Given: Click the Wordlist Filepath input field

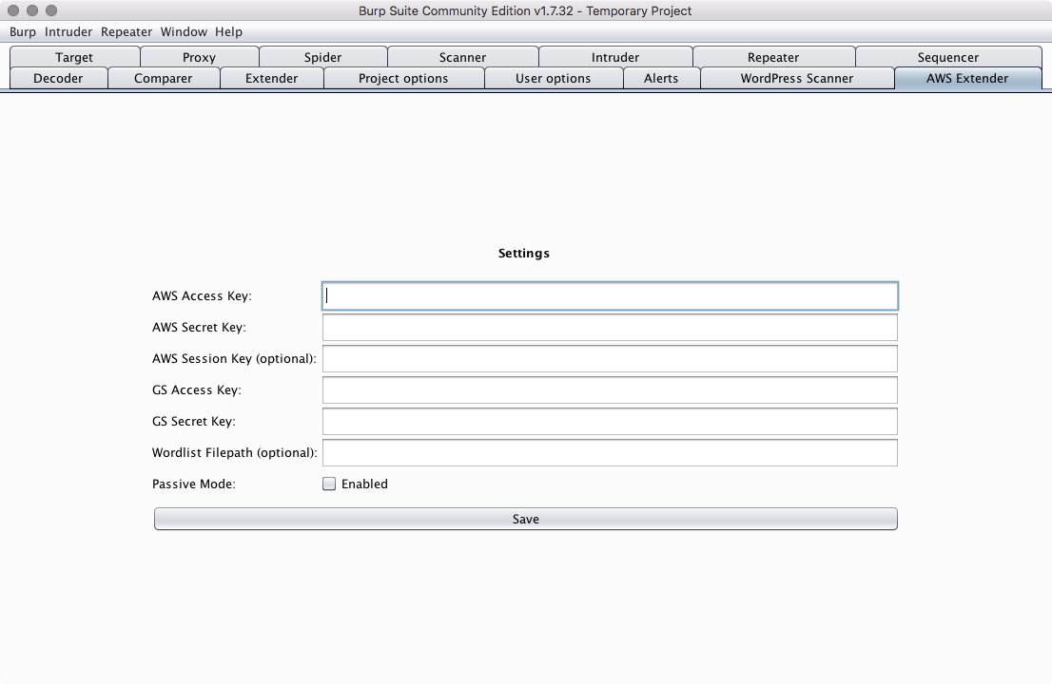Looking at the screenshot, I should (610, 453).
